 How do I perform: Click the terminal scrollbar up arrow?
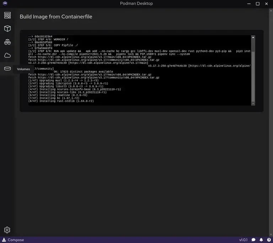[x=253, y=37]
